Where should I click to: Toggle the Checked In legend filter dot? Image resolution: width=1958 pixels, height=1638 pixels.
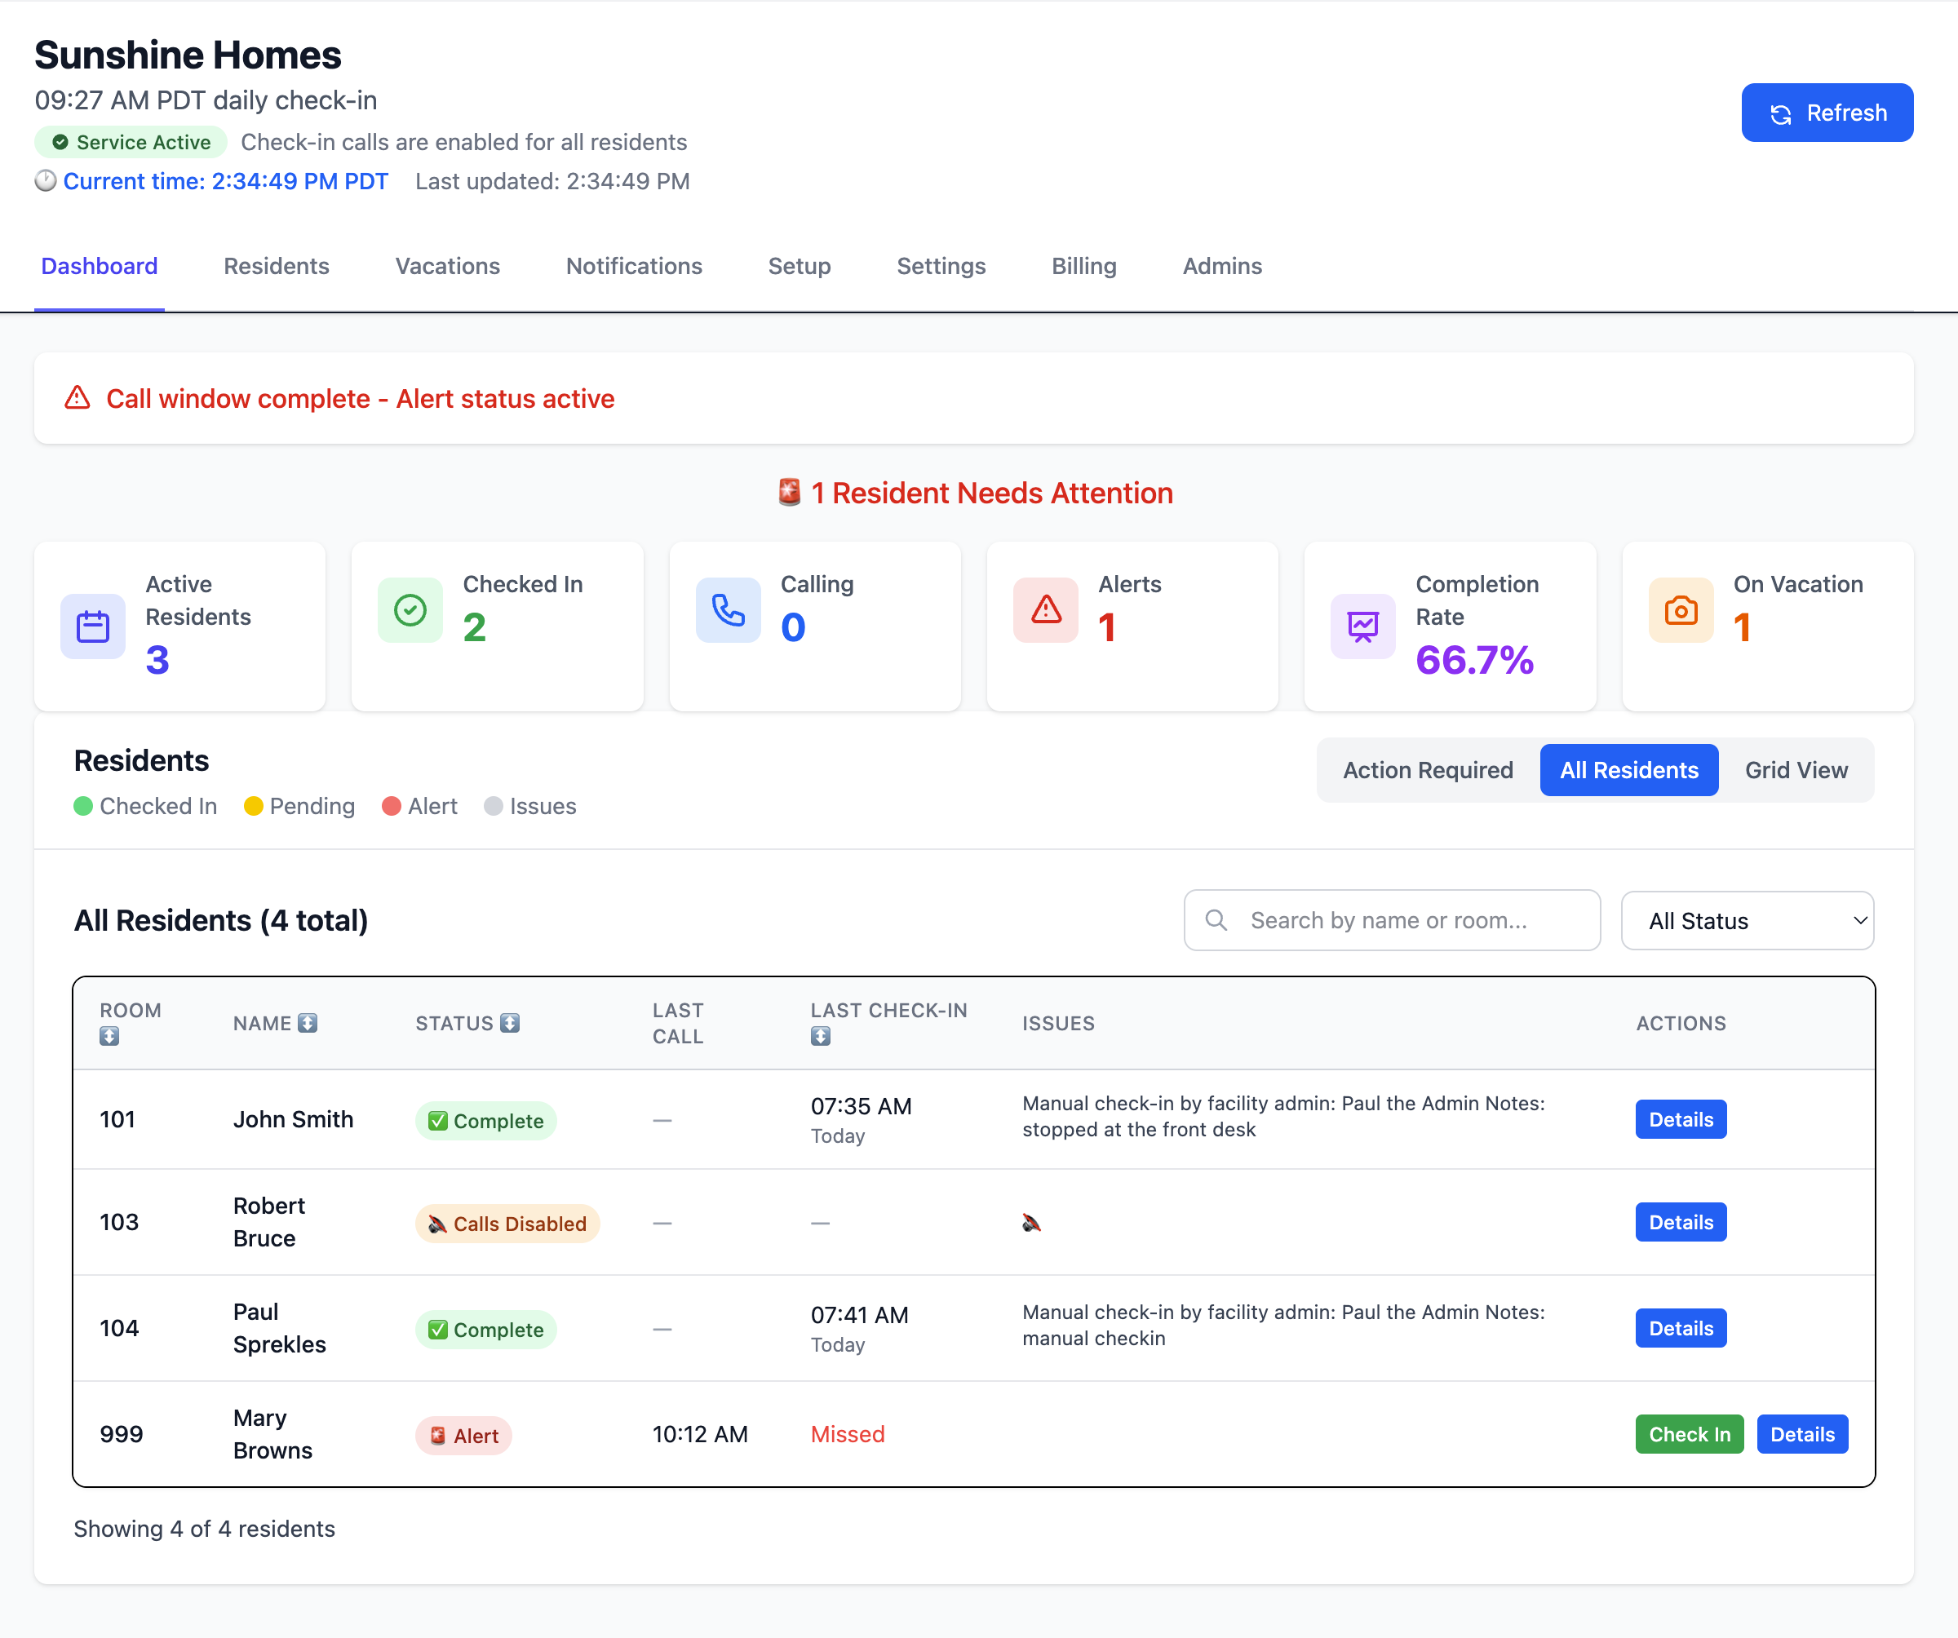(x=83, y=807)
